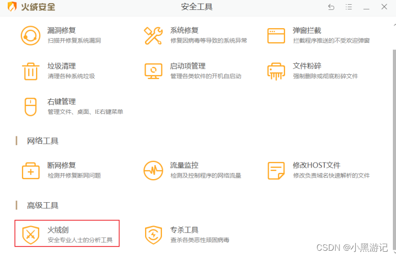
Task: Open the 弹窗拦截 window icon
Action: pos(276,36)
